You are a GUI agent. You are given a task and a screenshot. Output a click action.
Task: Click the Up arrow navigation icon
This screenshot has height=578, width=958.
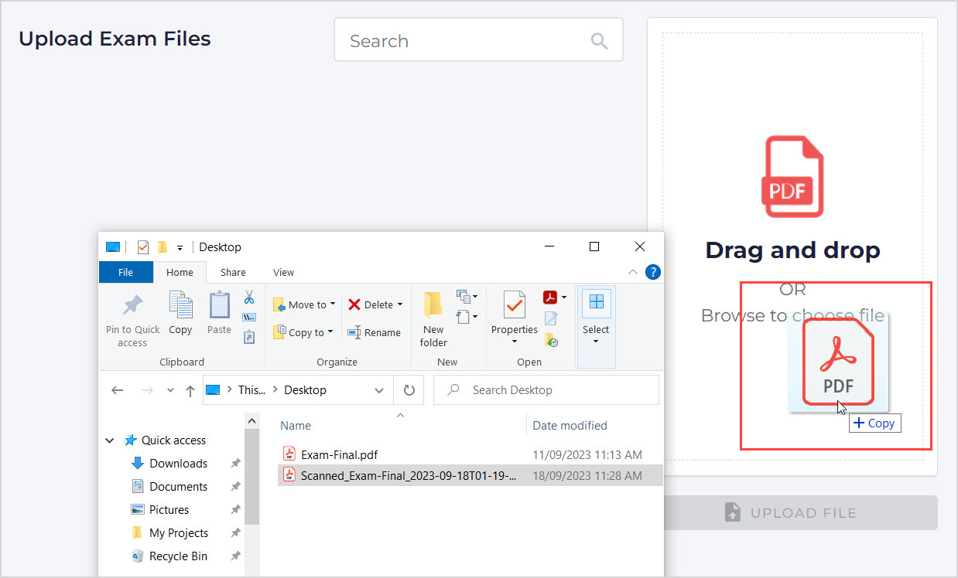(190, 390)
